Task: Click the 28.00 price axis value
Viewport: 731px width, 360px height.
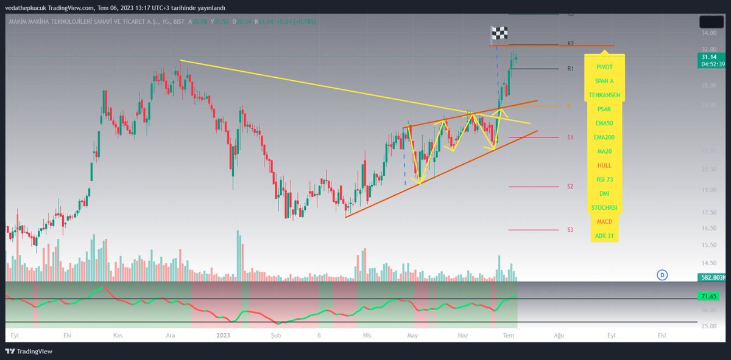Action: [x=708, y=86]
